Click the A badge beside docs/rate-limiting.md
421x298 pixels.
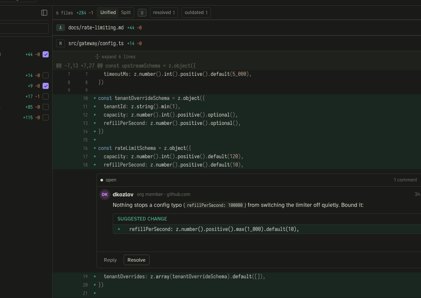click(x=61, y=28)
